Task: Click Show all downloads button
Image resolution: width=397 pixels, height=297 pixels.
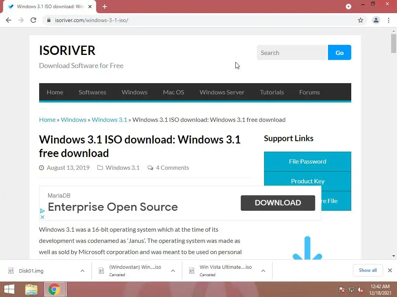Action: (368, 270)
